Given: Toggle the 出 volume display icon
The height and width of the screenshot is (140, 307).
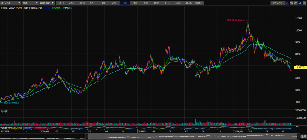Looking at the screenshot, I should point(296,3).
